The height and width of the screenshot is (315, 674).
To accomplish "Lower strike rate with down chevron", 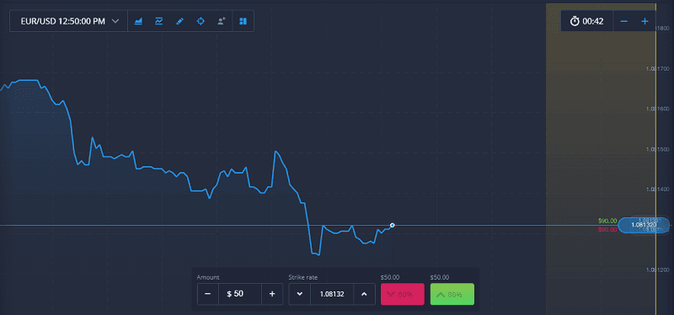I will [300, 294].
